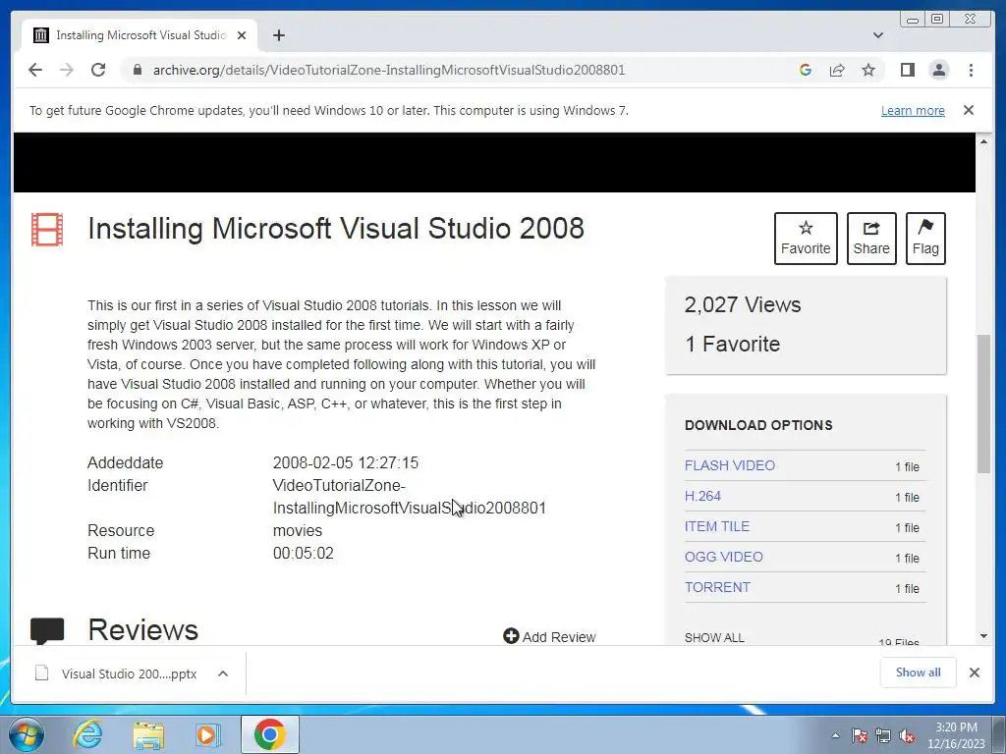
Task: Download the H.264 file
Action: coord(702,496)
